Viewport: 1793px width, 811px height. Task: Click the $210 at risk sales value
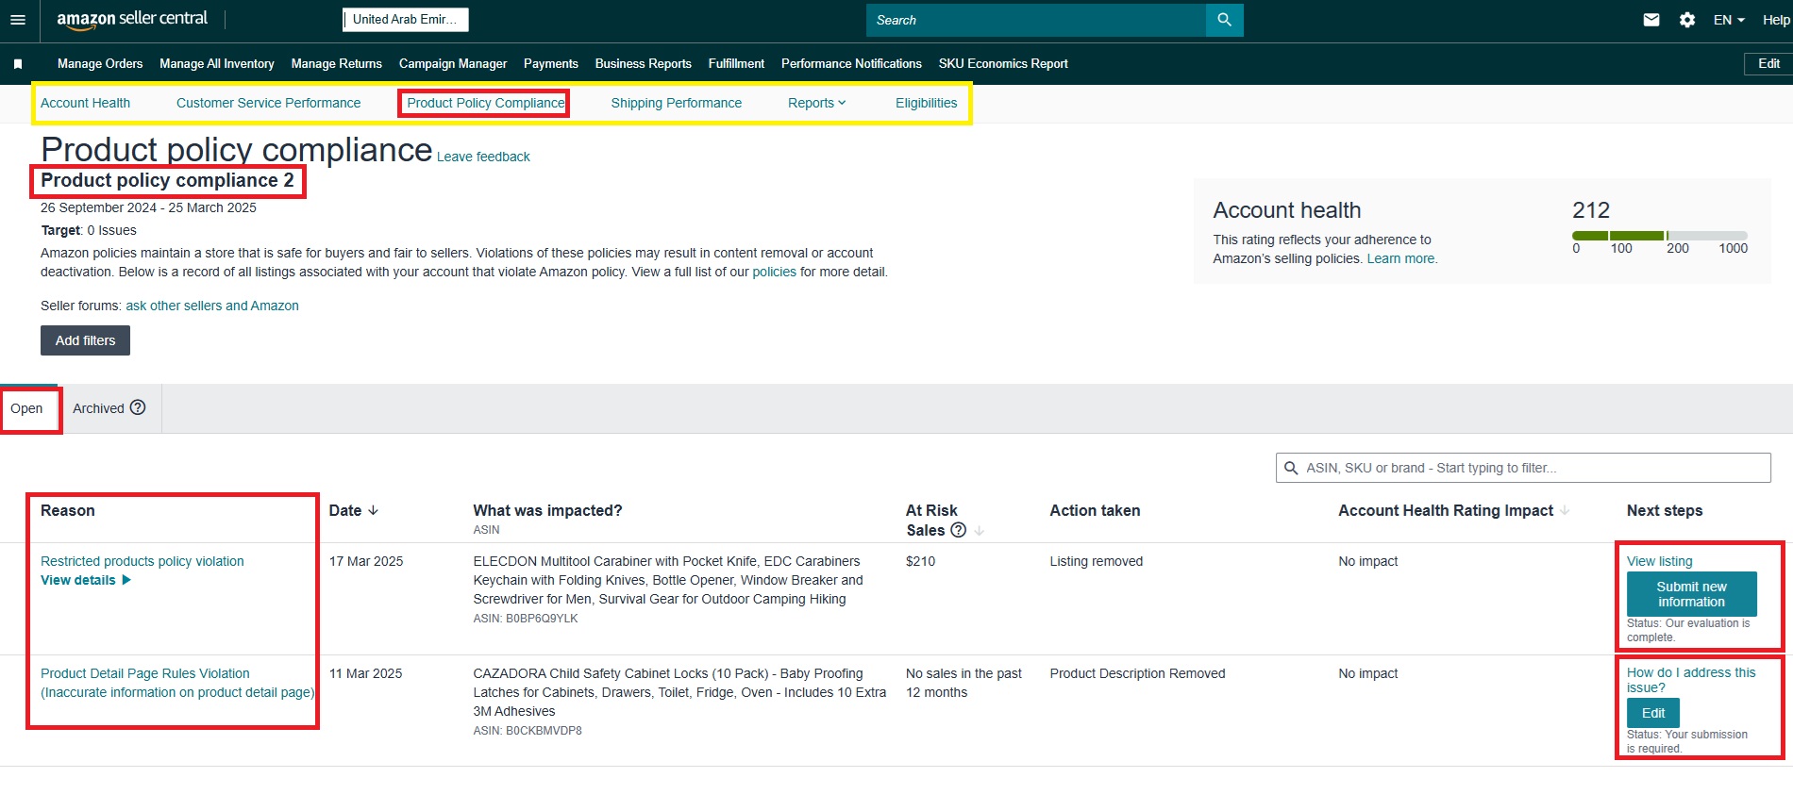(920, 561)
